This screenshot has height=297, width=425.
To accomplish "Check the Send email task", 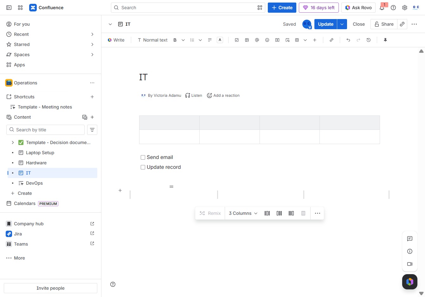I will (x=143, y=157).
